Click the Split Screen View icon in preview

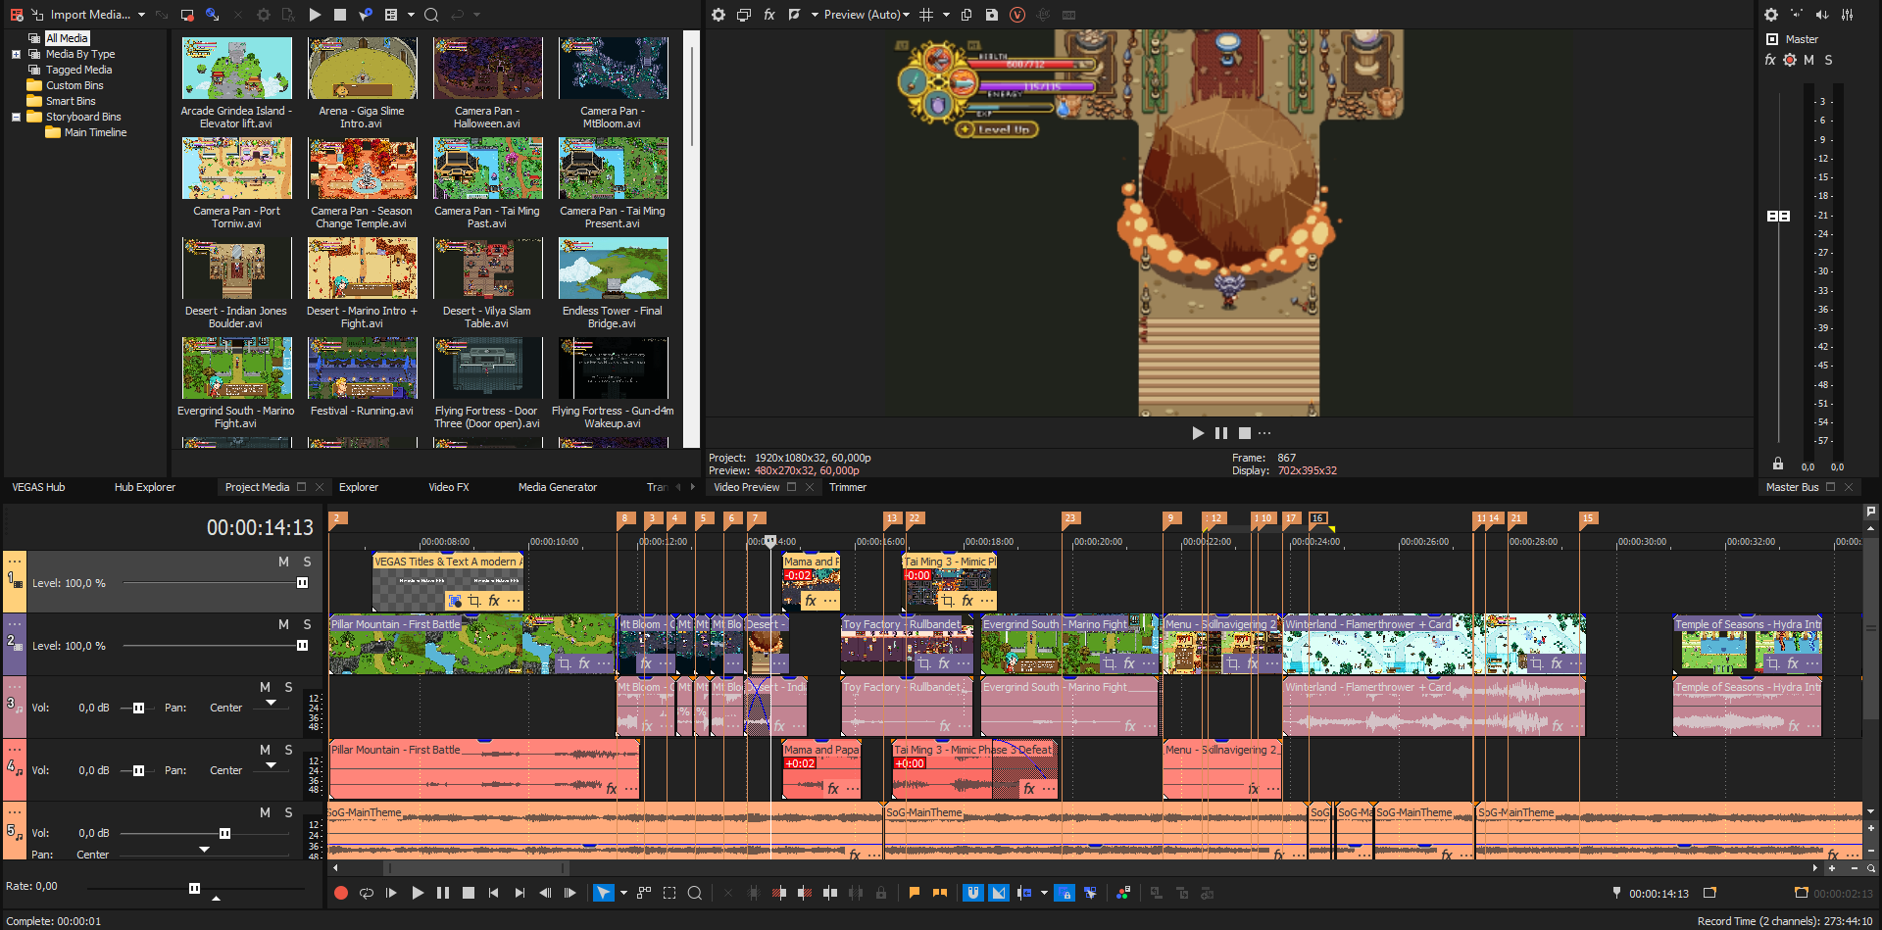point(794,15)
